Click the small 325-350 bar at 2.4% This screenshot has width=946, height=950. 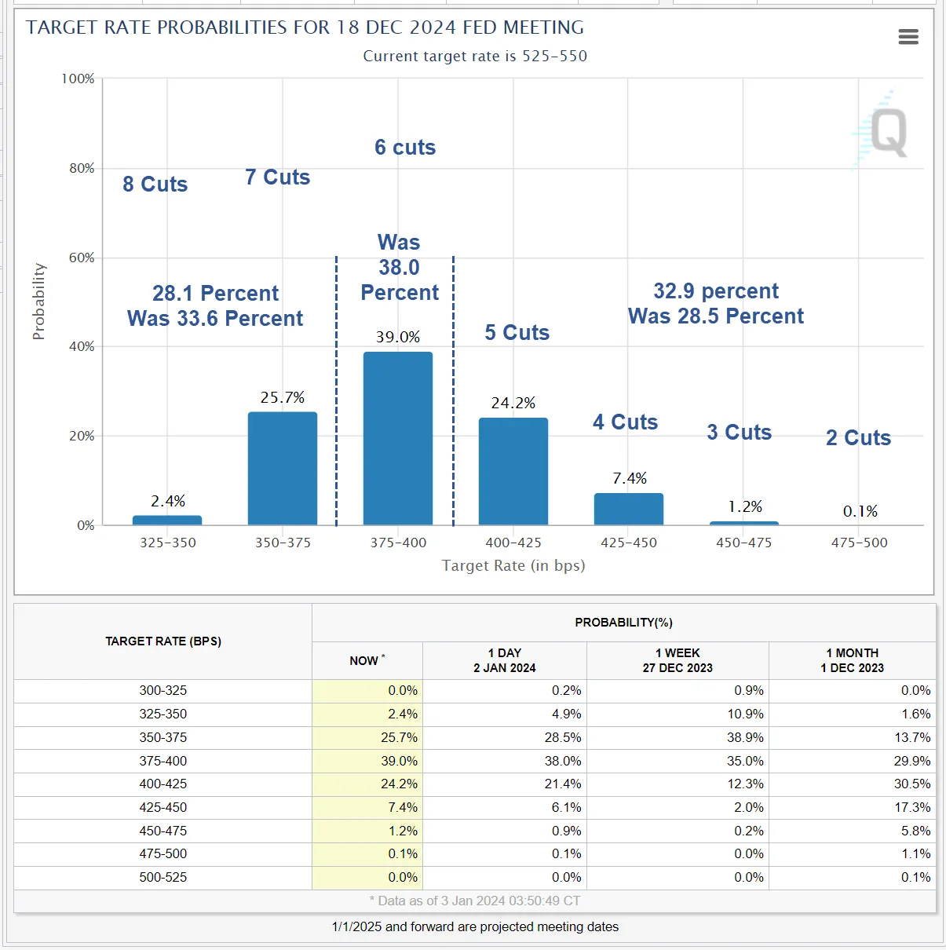167,520
